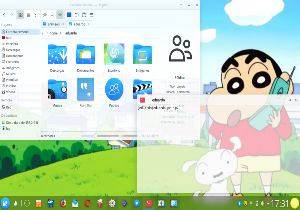Select the Público folder icon
300x210 pixels.
(114, 89)
